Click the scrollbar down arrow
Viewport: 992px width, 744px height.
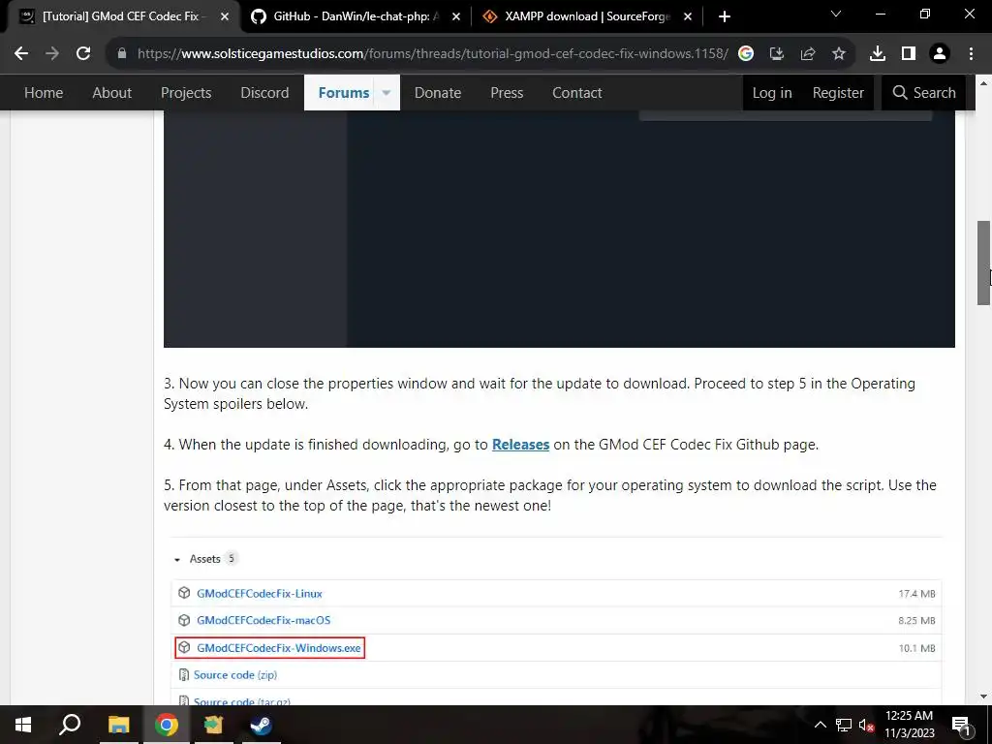tap(983, 697)
